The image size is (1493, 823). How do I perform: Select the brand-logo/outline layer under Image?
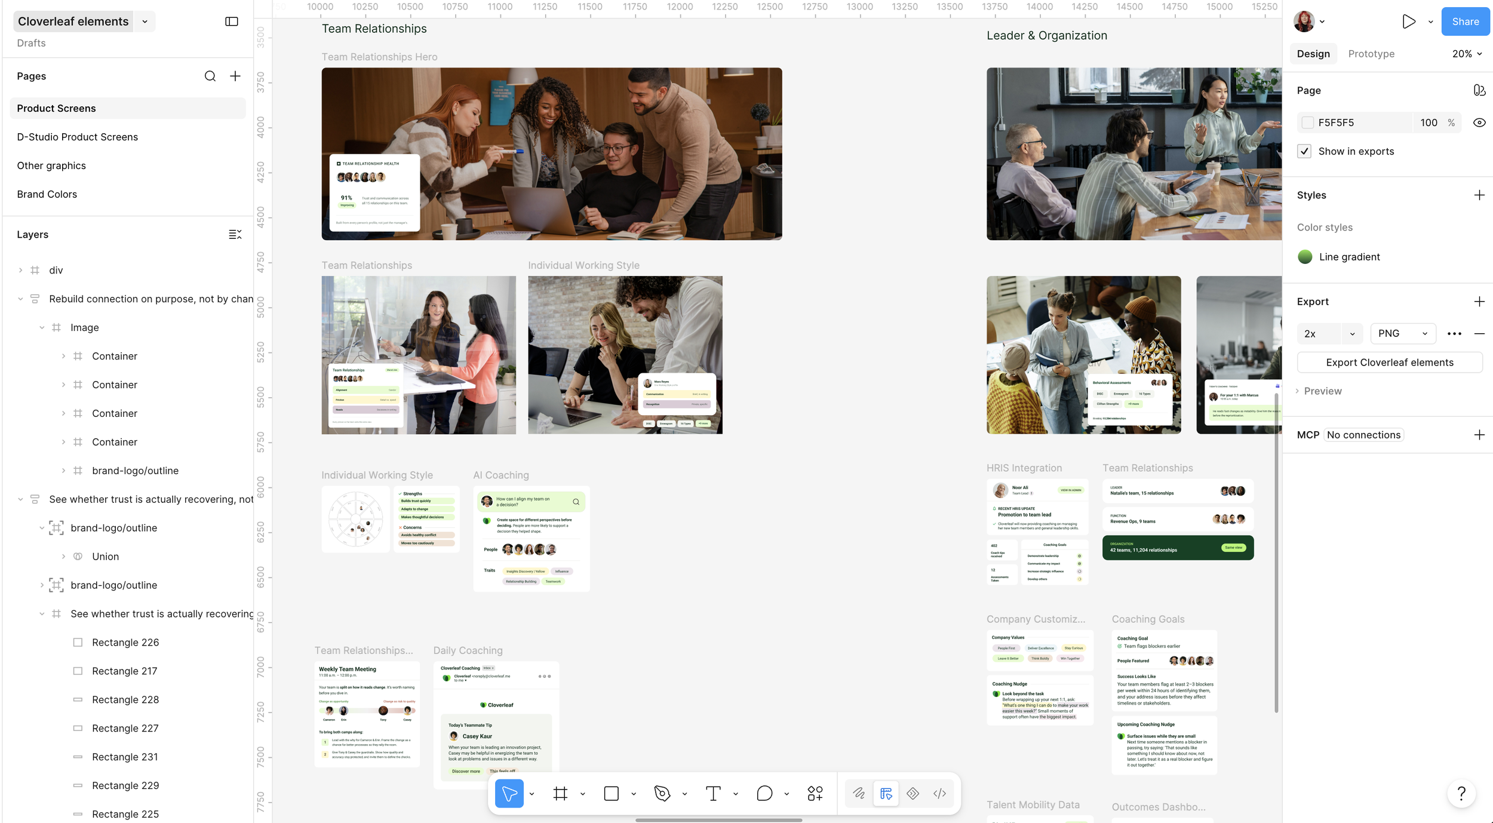135,471
